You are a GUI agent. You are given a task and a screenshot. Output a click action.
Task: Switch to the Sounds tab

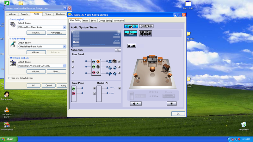[x=24, y=14]
